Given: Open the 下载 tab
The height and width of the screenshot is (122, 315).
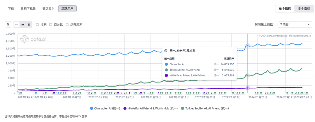Looking at the screenshot, I should point(11,9).
